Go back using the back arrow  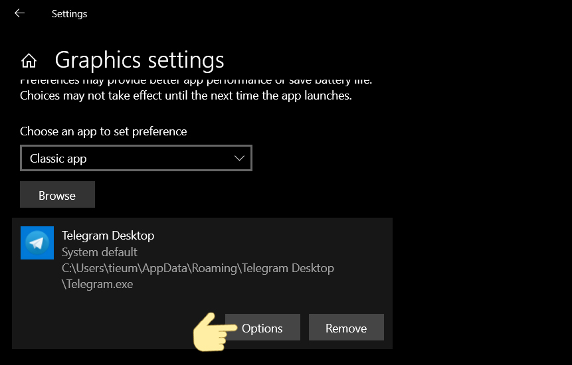(19, 13)
